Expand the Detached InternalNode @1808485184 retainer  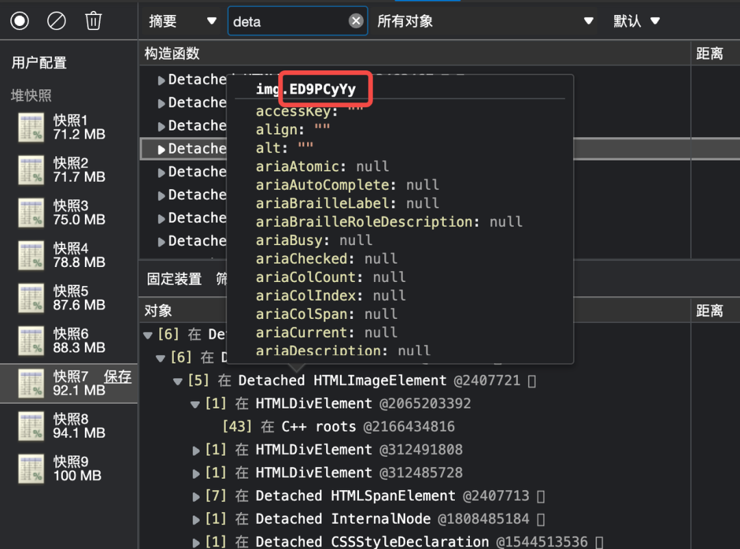(196, 520)
